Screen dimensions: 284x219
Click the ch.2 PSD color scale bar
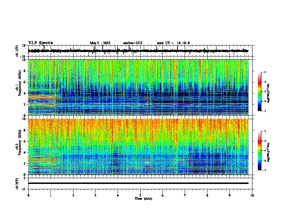point(260,151)
